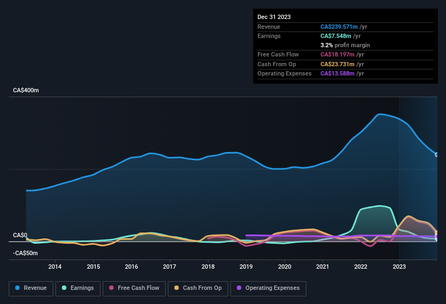Toggle the Earnings legend button
The image size is (446, 304).
pyautogui.click(x=78, y=288)
